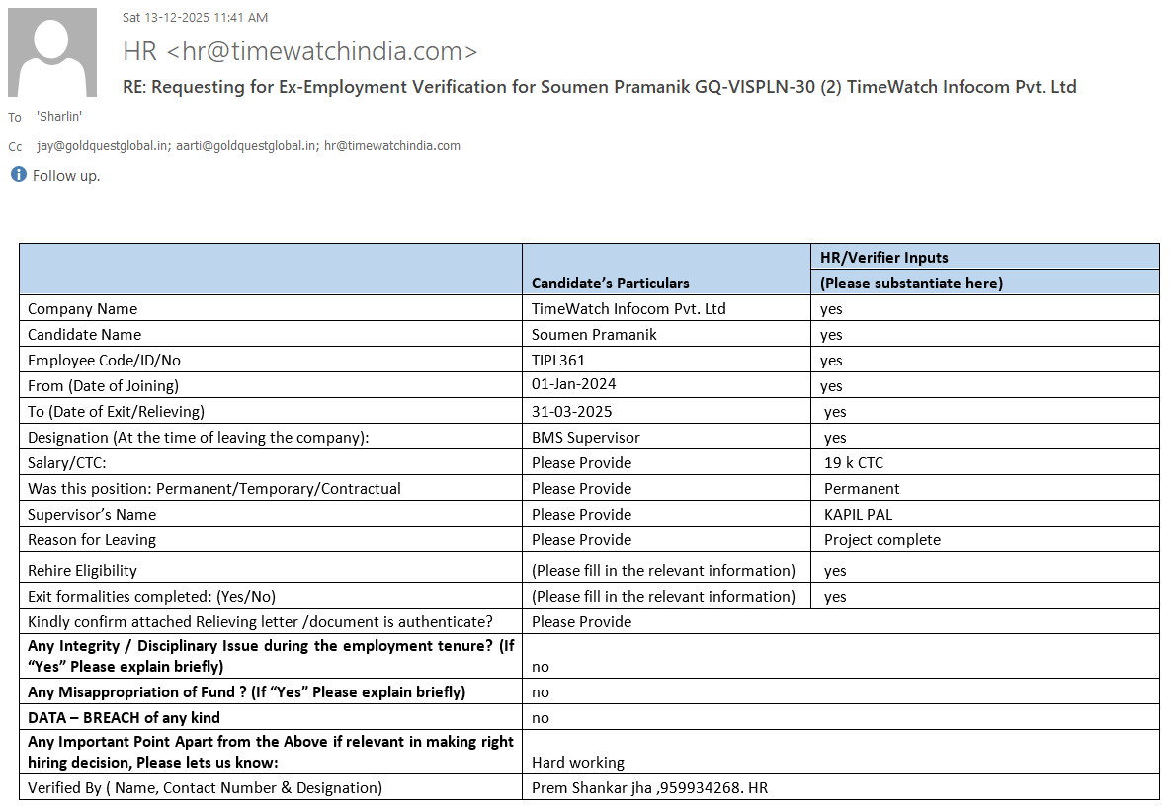
Task: Click the yes value for Employee Code
Action: [831, 361]
